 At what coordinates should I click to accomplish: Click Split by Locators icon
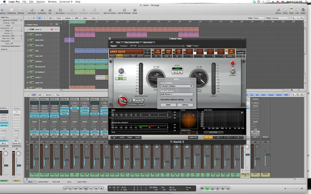pos(110,11)
